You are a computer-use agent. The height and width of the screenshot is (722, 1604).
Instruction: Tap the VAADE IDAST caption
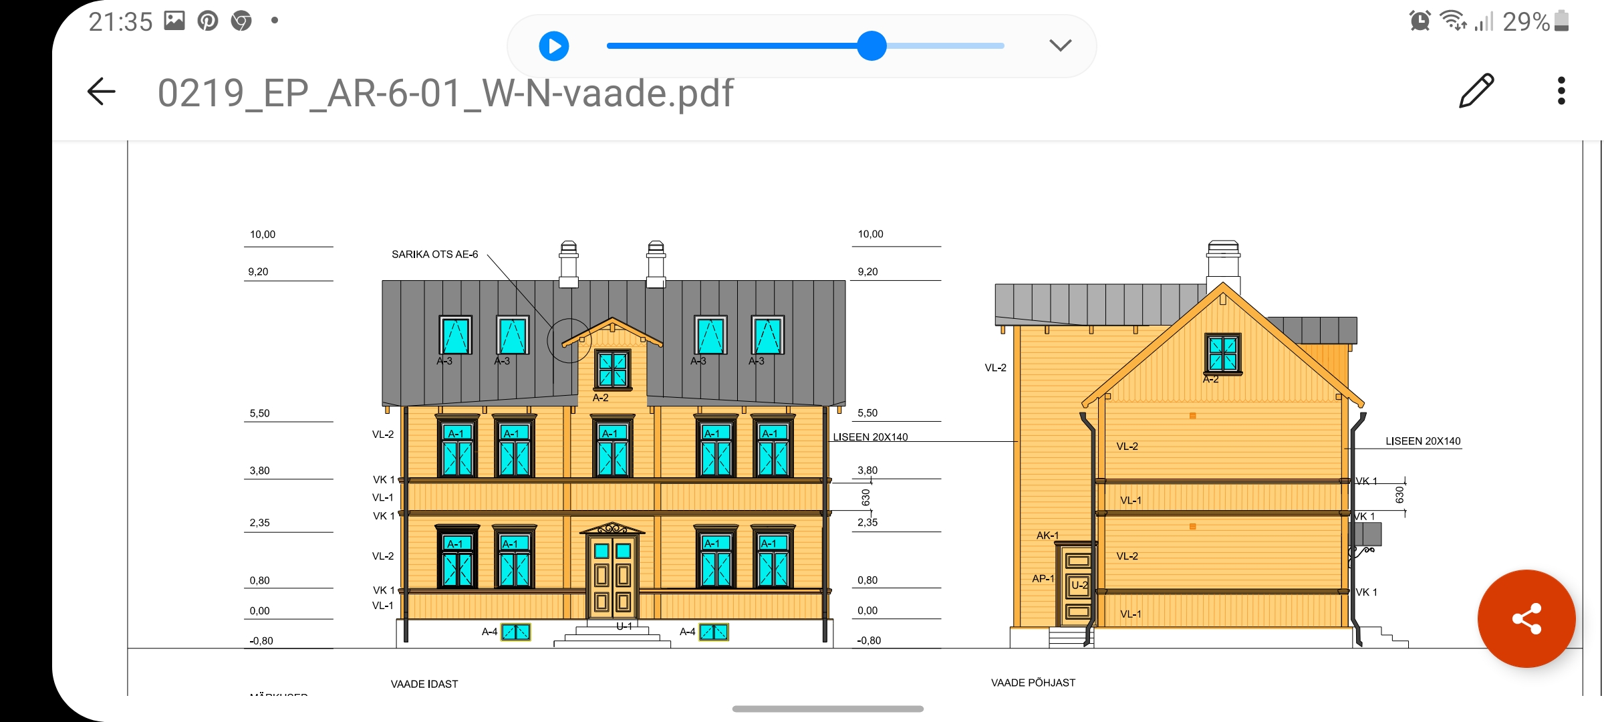[x=424, y=684]
